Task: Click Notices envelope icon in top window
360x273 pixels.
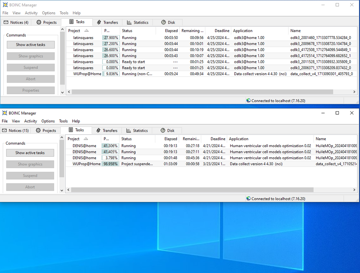Action: (6, 22)
